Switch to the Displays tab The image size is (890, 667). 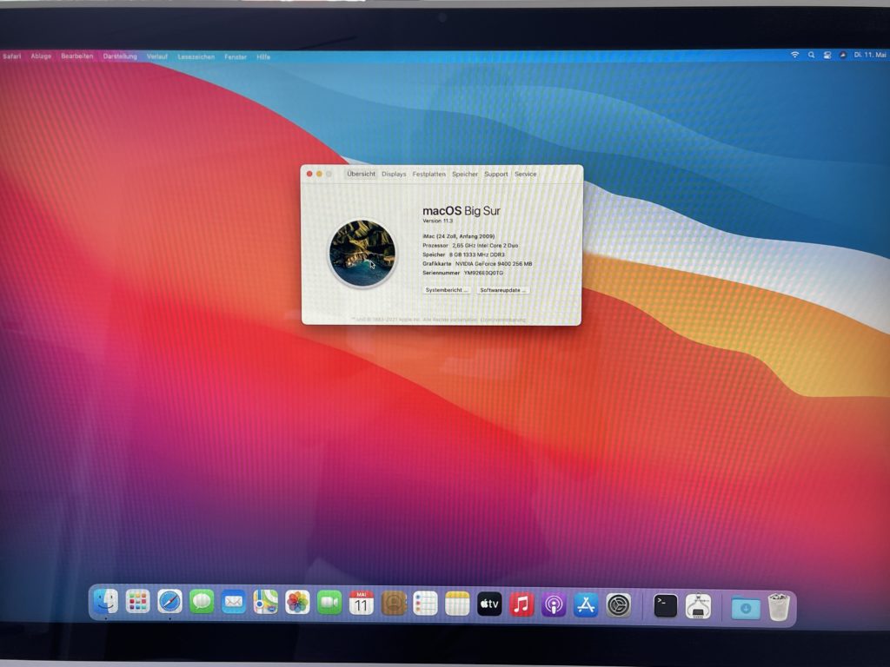394,174
